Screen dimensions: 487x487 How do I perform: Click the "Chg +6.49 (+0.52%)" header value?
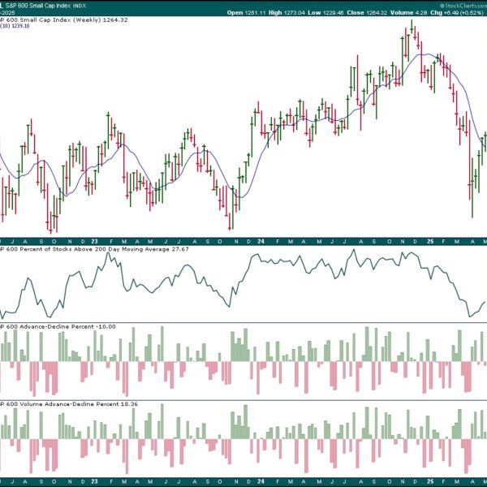[x=456, y=13]
